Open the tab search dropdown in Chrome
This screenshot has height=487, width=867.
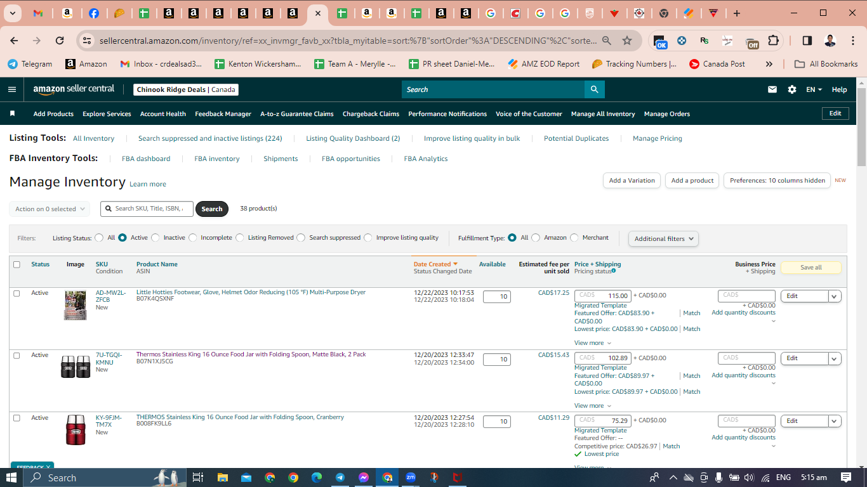[13, 13]
